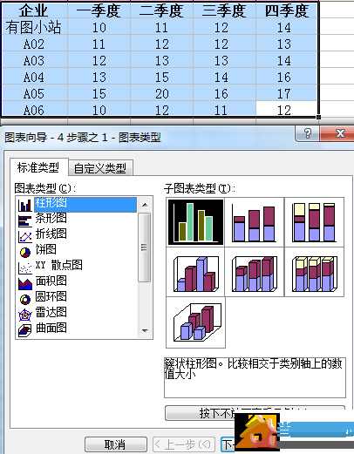Click the 上一步 back button
354x454 pixels.
tap(183, 444)
